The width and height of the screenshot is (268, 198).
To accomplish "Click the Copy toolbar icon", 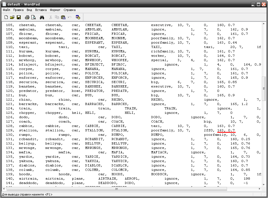I will [57, 17].
